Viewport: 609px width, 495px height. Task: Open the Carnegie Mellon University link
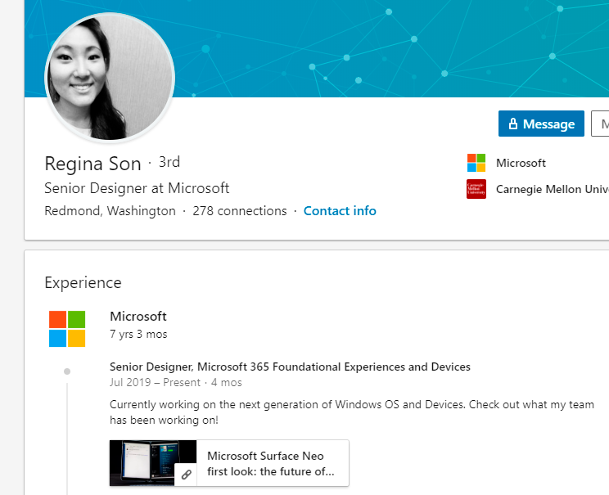click(x=553, y=190)
